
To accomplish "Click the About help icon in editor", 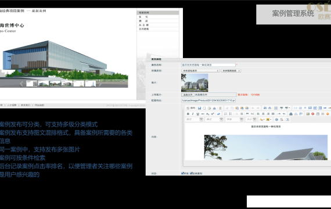I will click(287, 119).
